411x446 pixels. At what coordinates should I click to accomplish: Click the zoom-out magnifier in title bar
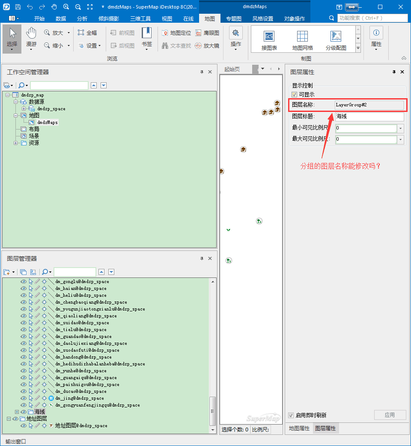pos(78,7)
